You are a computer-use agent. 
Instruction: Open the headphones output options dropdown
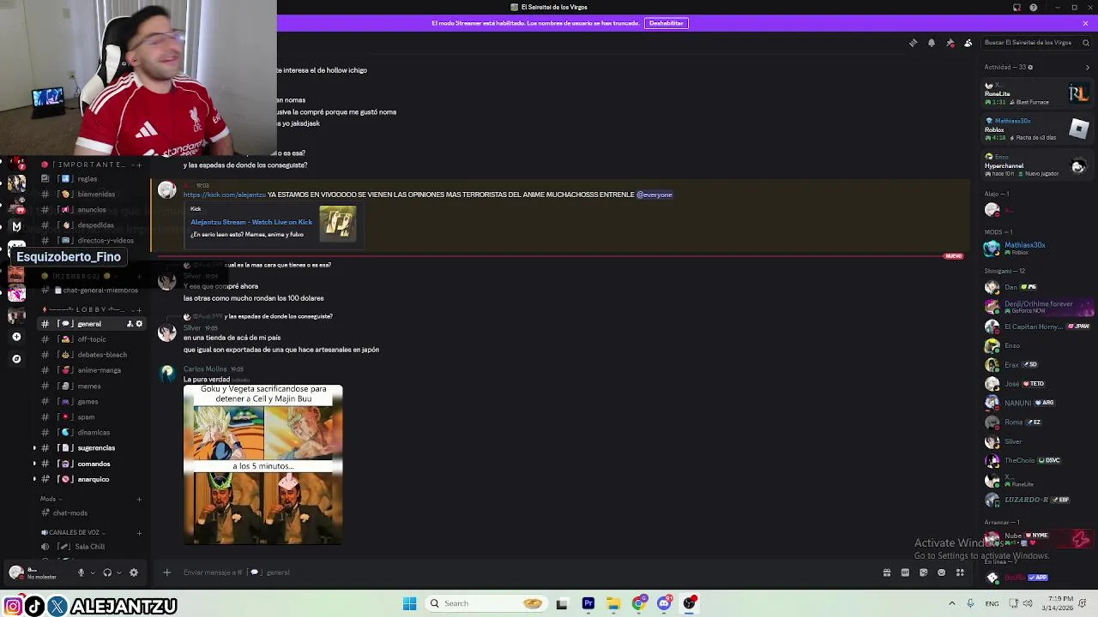coord(118,572)
